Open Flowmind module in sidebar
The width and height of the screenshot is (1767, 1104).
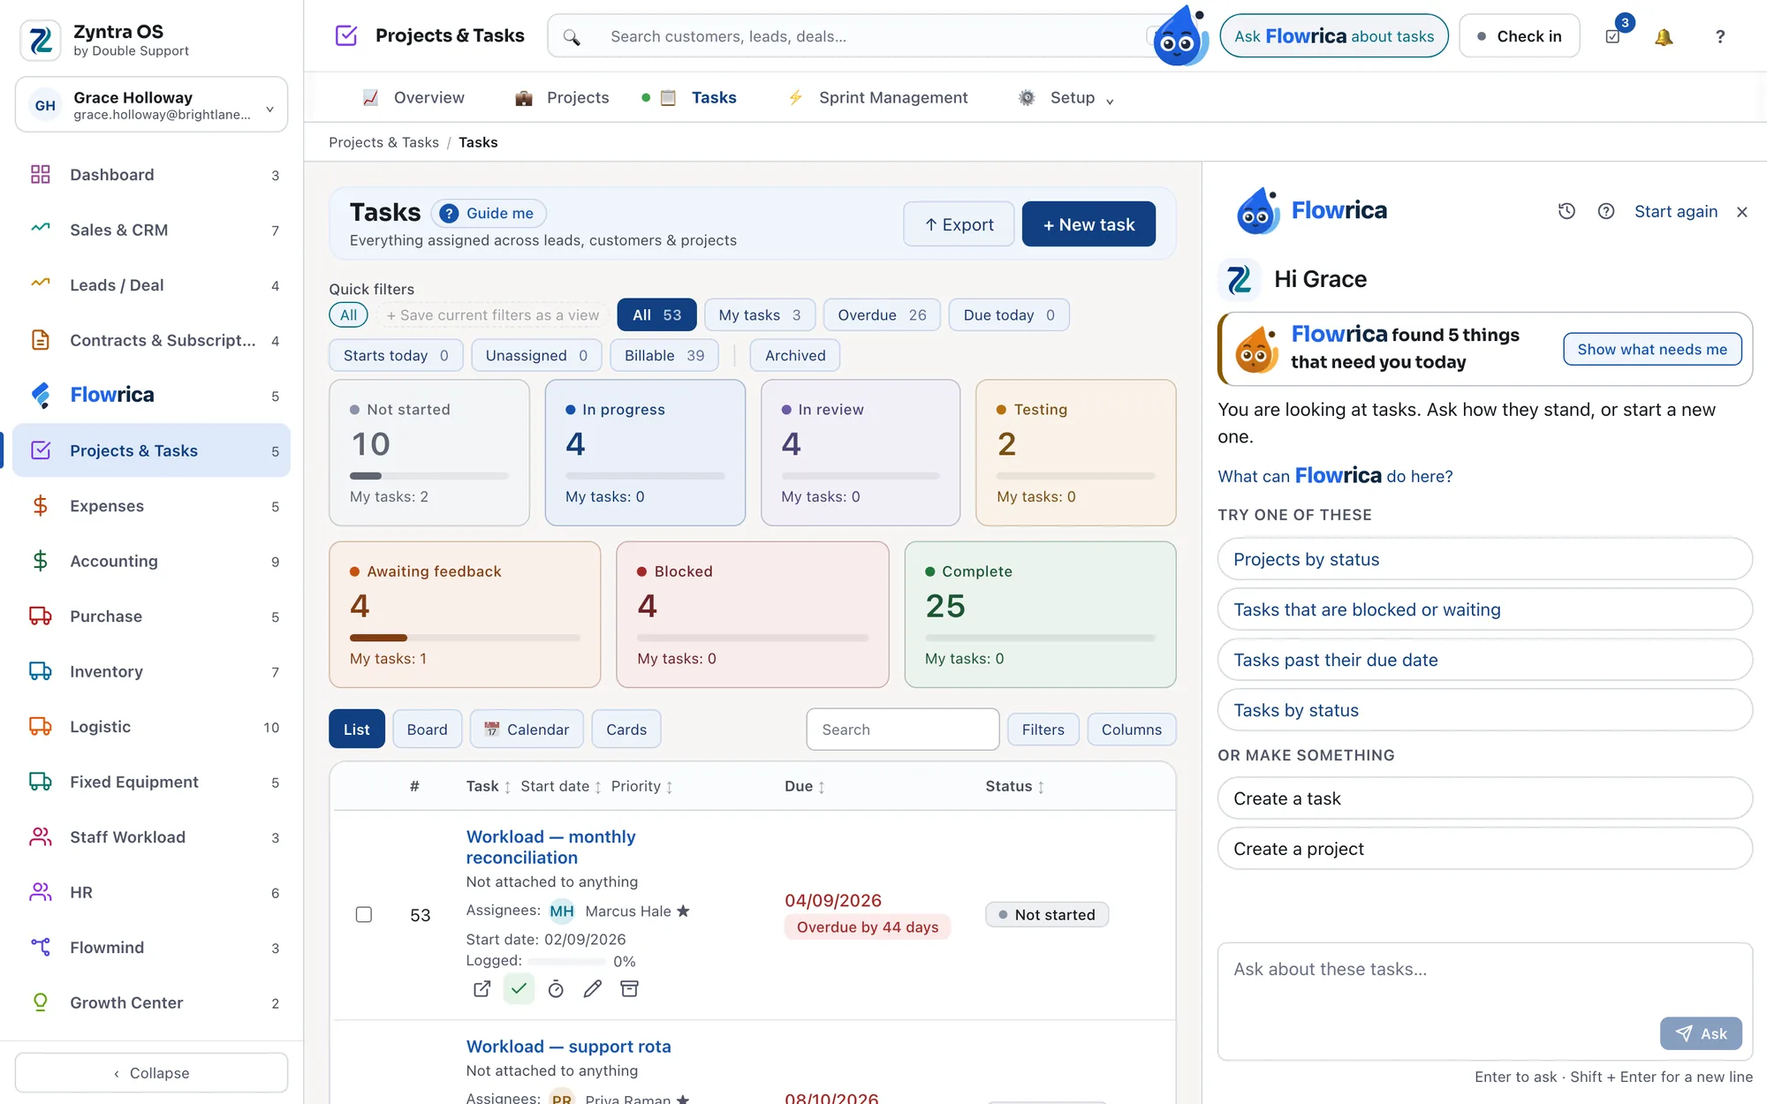point(152,948)
